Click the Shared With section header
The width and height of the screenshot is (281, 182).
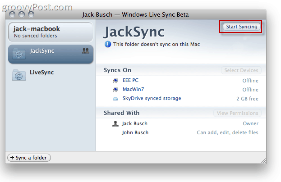(x=121, y=113)
